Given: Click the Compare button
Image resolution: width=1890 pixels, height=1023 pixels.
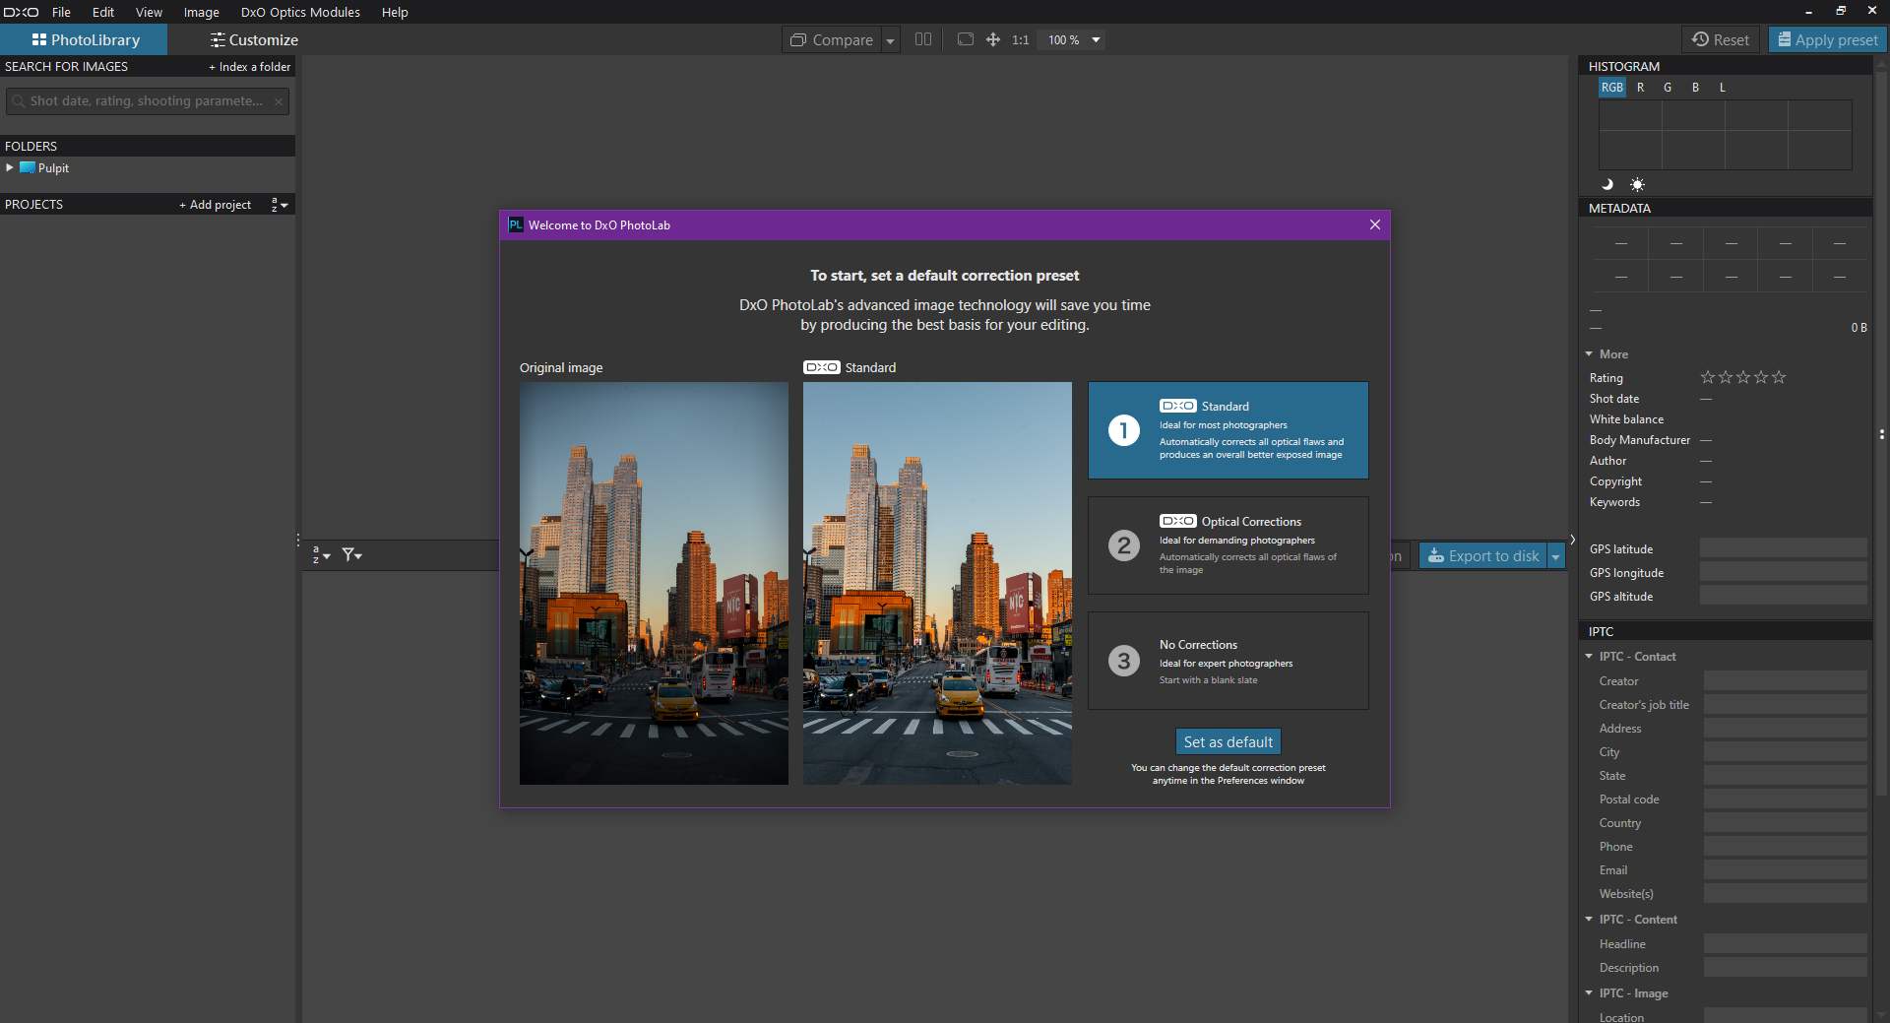Looking at the screenshot, I should [x=832, y=40].
